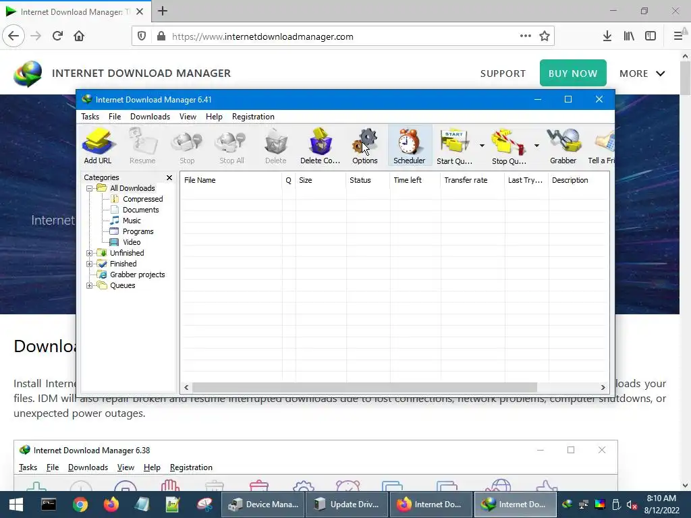Click the Add URL toolbar icon

click(x=98, y=146)
